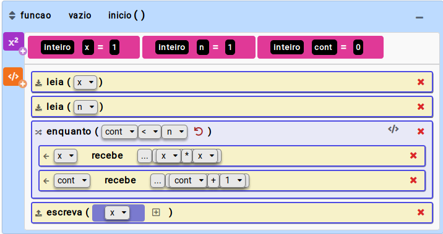Click the vazio return type label

[80, 15]
